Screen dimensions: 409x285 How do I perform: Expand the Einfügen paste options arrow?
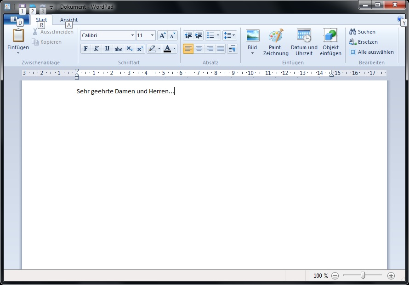click(18, 53)
